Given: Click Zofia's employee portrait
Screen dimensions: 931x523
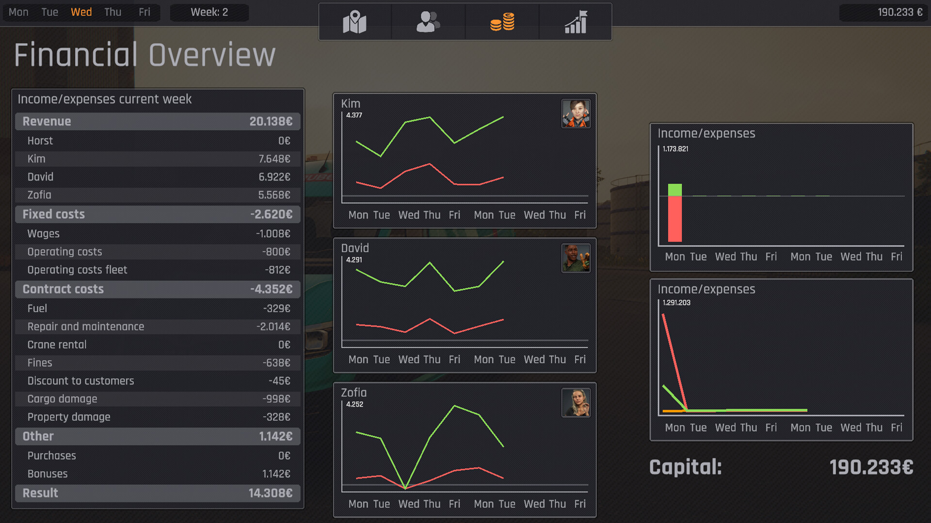Looking at the screenshot, I should 576,402.
